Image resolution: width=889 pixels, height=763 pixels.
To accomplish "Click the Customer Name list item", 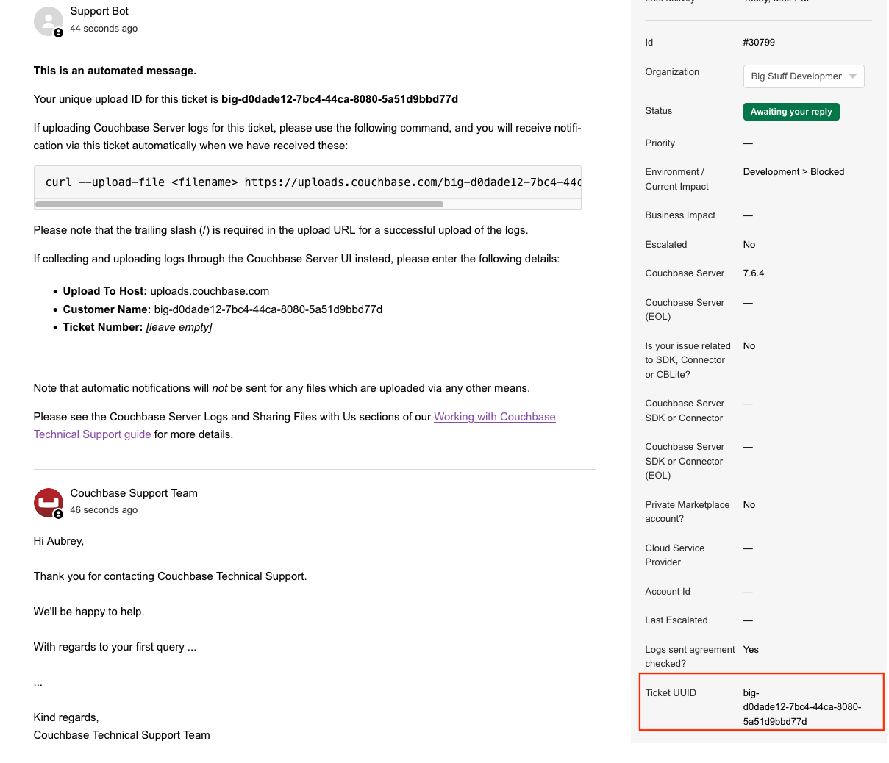I will (x=223, y=309).
